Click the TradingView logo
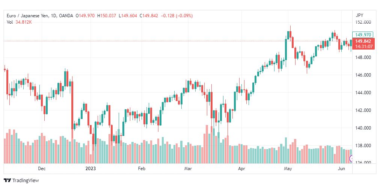Viewport: 380px width, 187px height. pos(21,180)
